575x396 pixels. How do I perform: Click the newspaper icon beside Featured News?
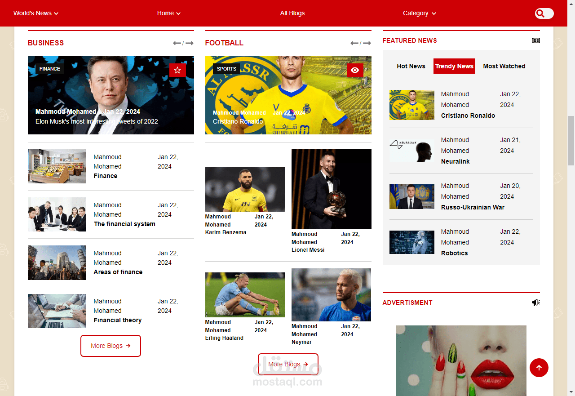coord(536,40)
